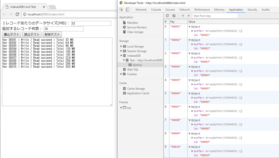The height and width of the screenshot is (158, 279).
Task: Switch to the Sources tab
Action: tap(170, 10)
